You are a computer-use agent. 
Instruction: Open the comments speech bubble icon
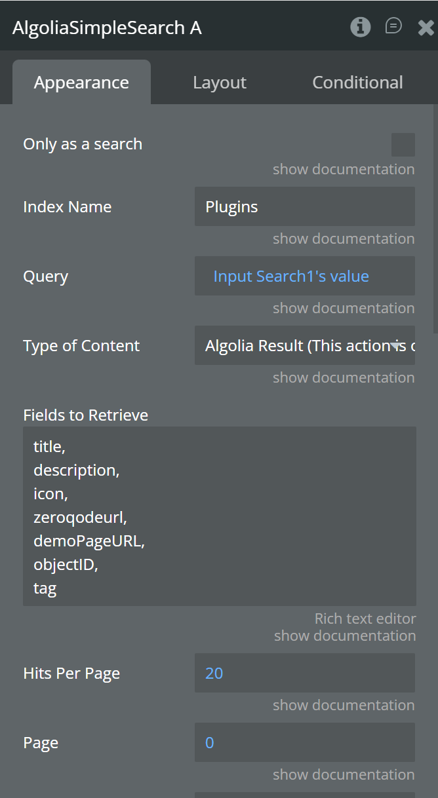tap(393, 26)
